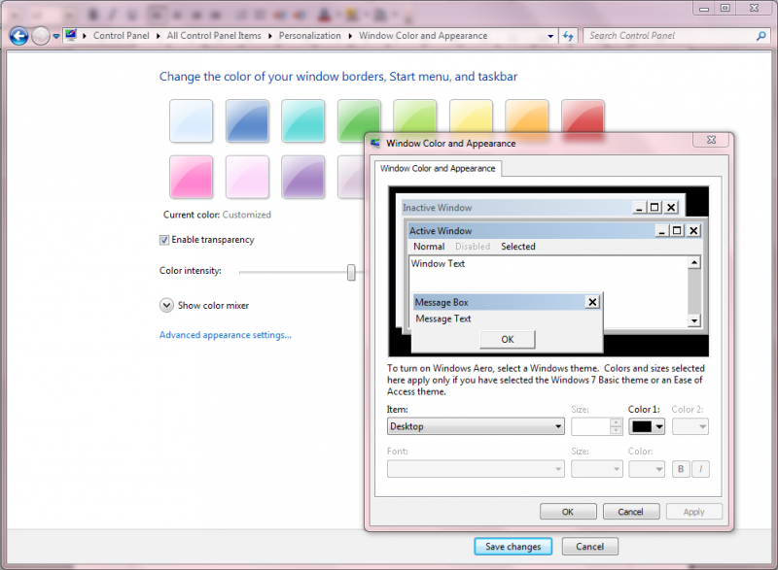778x570 pixels.
Task: Switch to the Window Color and Appearance tab
Action: (438, 168)
